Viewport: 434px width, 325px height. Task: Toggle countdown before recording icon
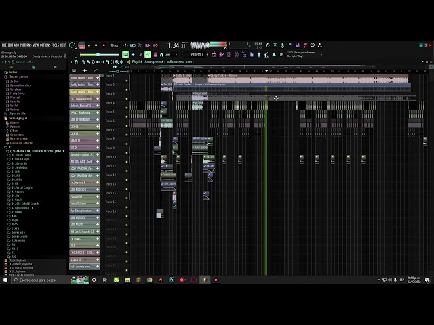click(x=140, y=45)
